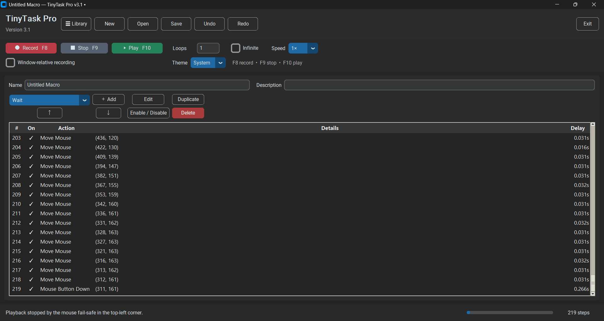Click row number 217
This screenshot has height=321, width=604.
[16, 270]
